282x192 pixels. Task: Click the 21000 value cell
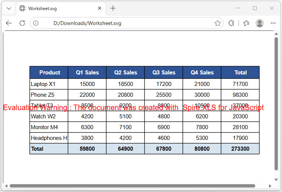[x=202, y=84]
